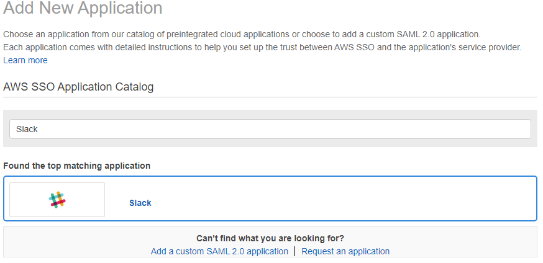Focus the catalog search field containing Slack
The width and height of the screenshot is (543, 263).
coord(270,129)
